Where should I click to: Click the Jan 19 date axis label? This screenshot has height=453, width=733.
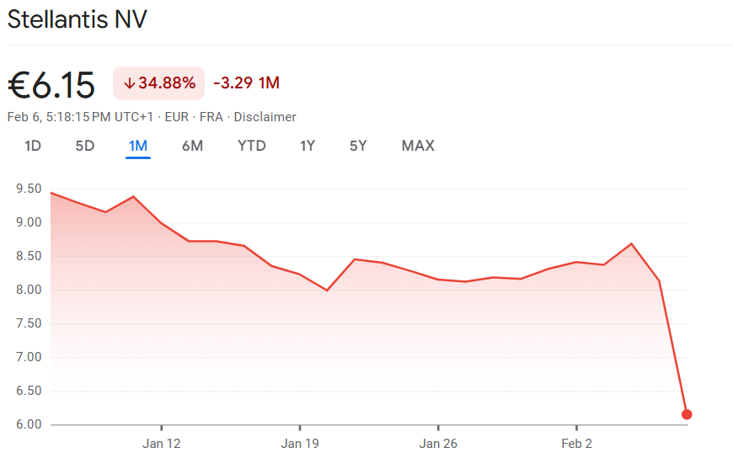pos(299,444)
